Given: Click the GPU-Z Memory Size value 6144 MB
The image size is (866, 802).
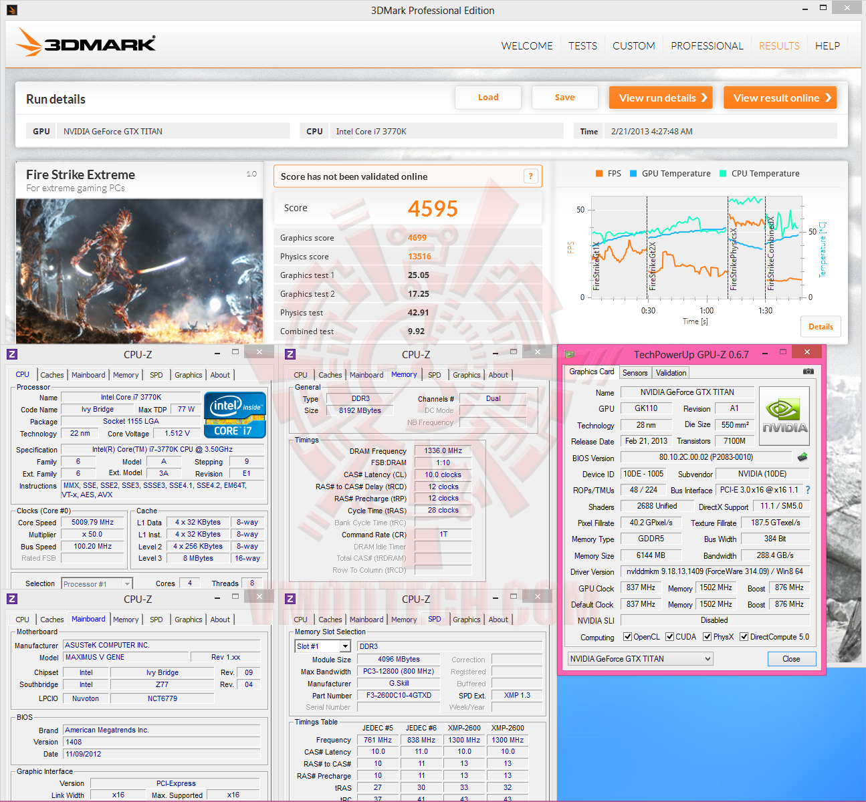Looking at the screenshot, I should point(651,555).
